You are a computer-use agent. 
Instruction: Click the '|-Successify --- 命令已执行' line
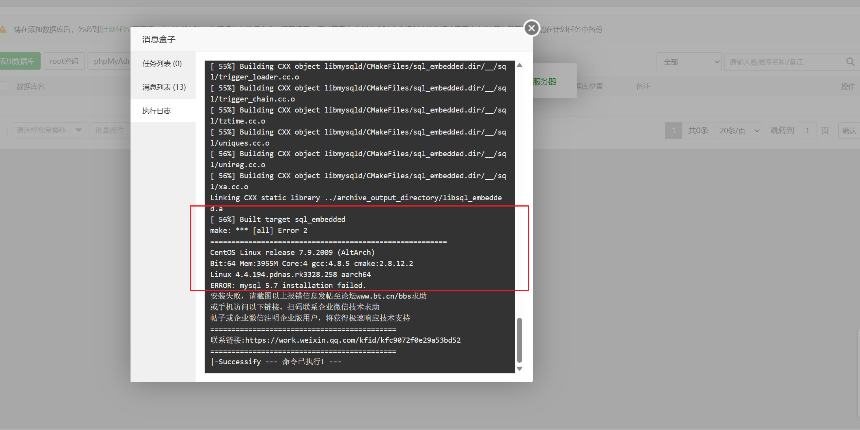[276, 362]
